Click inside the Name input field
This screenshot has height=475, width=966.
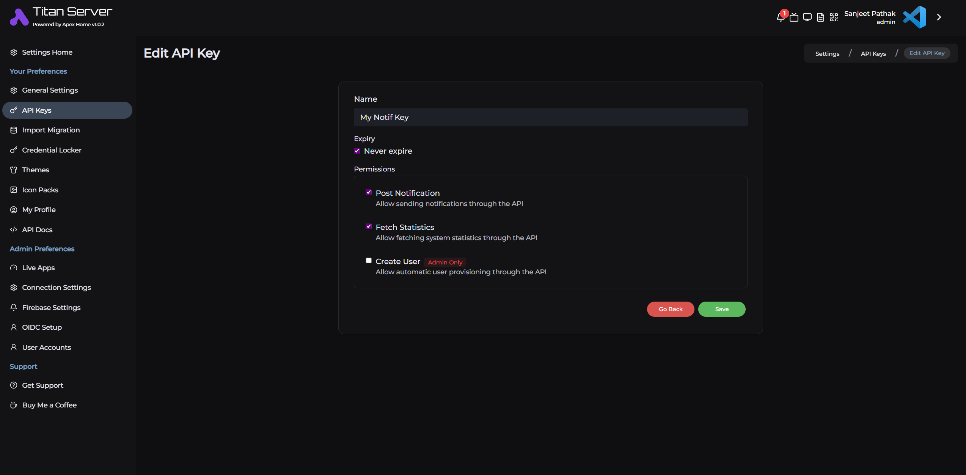550,117
